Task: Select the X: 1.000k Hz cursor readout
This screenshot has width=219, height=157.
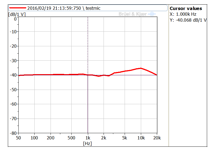Action: 183,14
